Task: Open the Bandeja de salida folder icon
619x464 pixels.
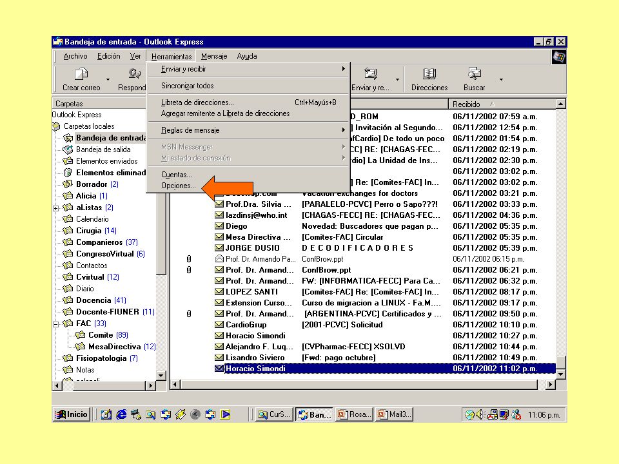Action: click(x=68, y=150)
